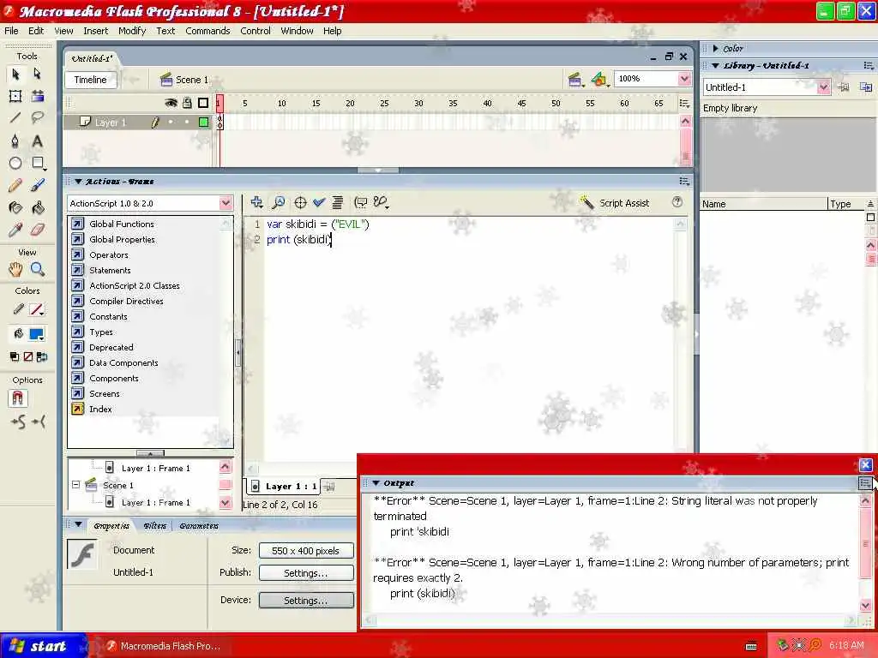Click the timeline frame 1 playhead

click(219, 103)
